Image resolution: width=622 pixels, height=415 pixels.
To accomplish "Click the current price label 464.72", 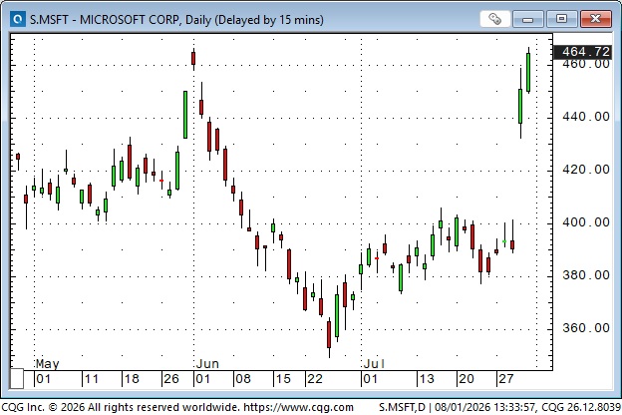I will [582, 52].
